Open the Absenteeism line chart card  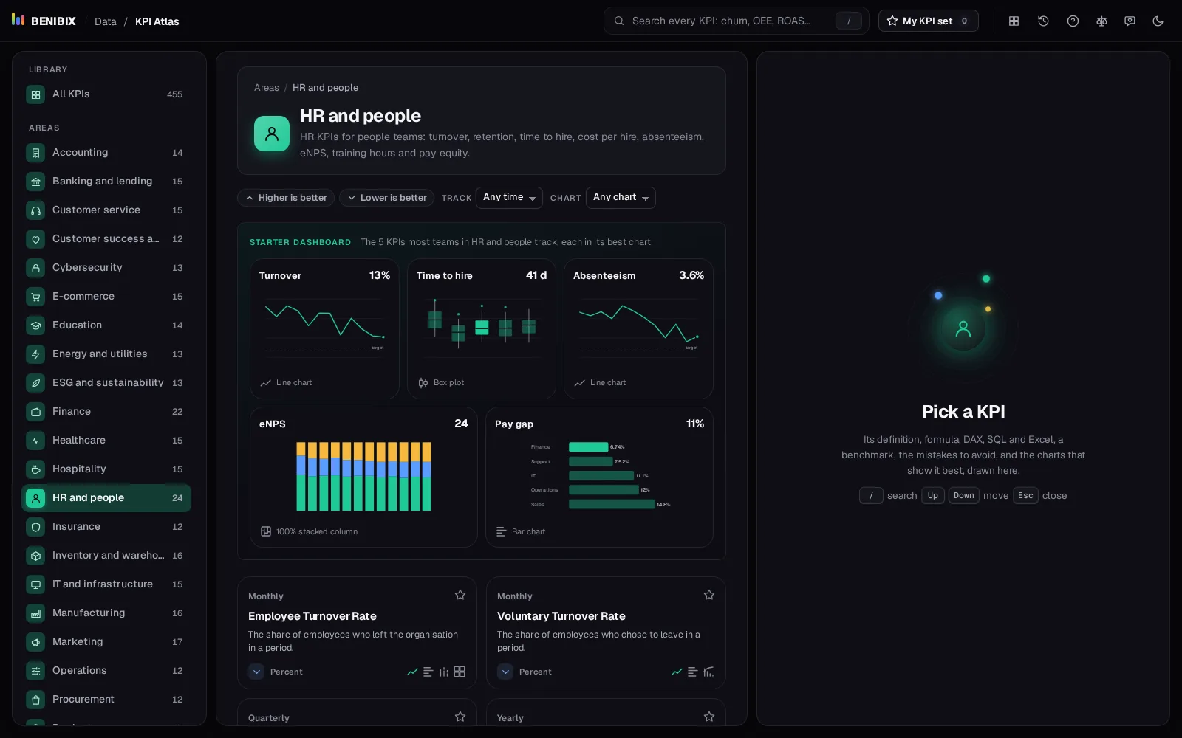(x=638, y=328)
